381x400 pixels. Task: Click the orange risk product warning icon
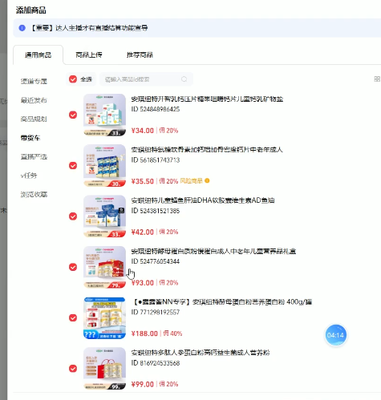point(207,181)
